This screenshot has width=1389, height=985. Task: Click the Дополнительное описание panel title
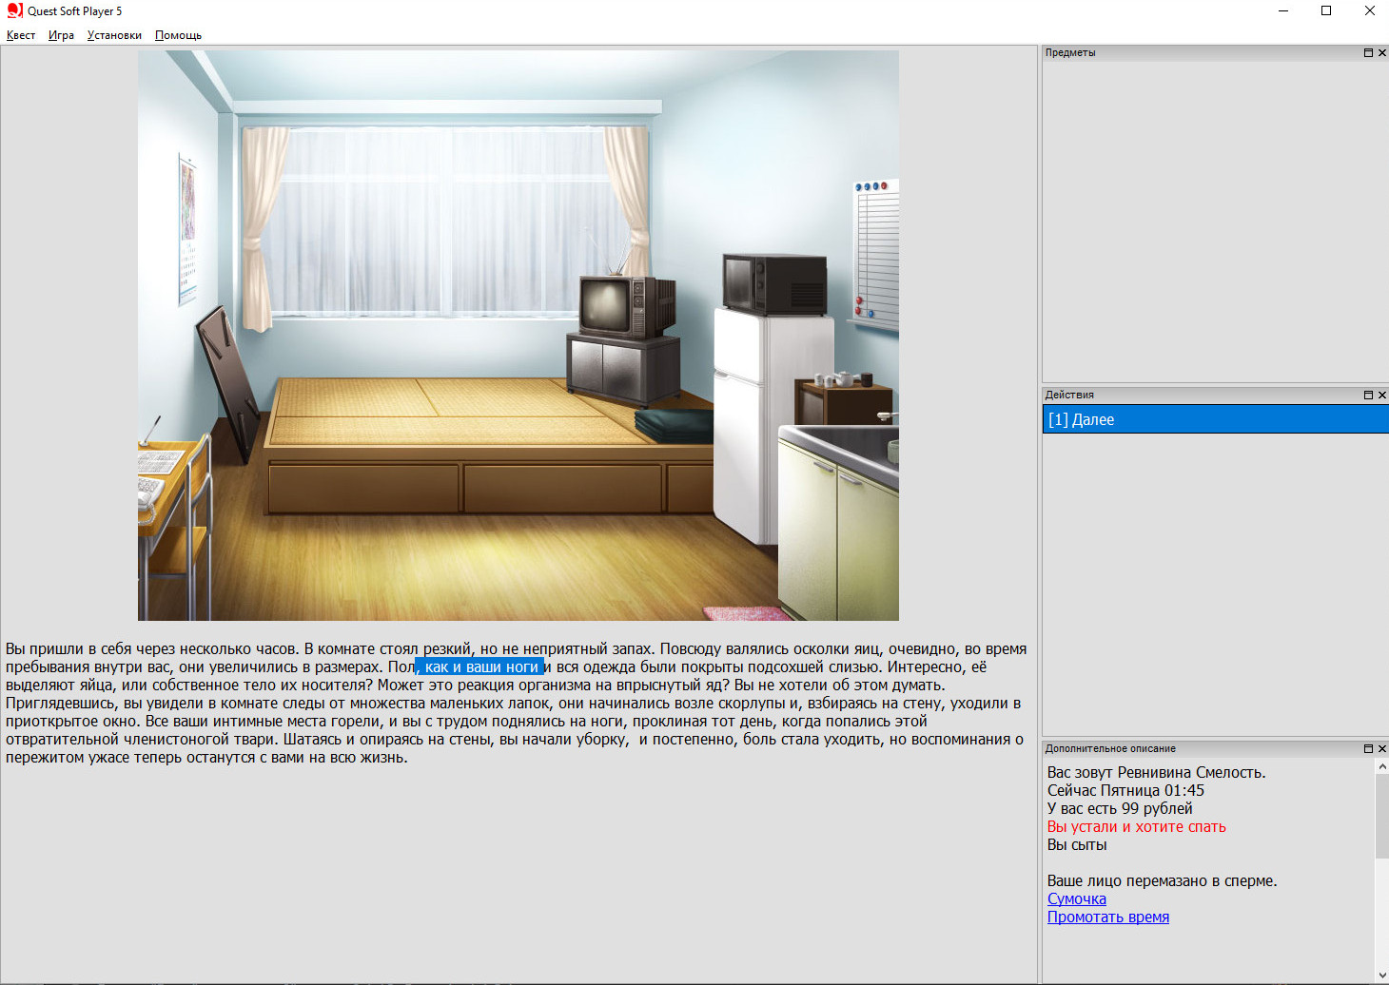click(1110, 748)
